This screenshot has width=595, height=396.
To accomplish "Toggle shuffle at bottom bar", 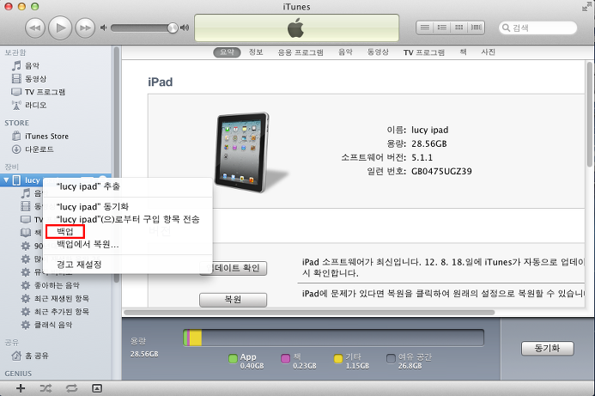I will click(46, 388).
